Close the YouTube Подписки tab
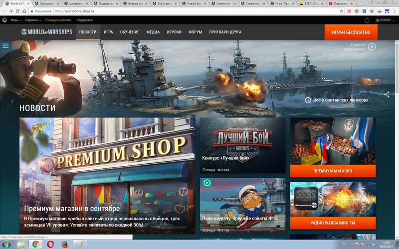Image resolution: width=399 pixels, height=249 pixels. pyautogui.click(x=352, y=3)
